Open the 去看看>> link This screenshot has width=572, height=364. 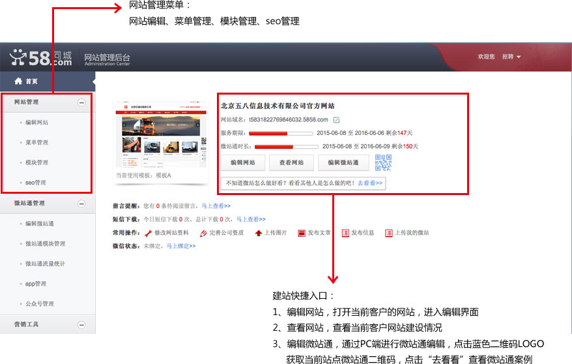click(370, 183)
